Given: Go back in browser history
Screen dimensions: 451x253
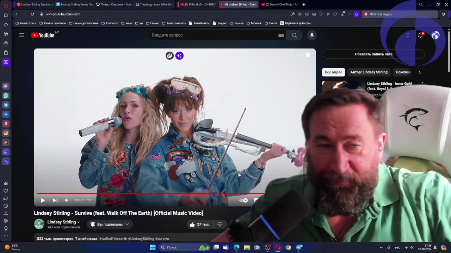Looking at the screenshot, I should [16, 14].
